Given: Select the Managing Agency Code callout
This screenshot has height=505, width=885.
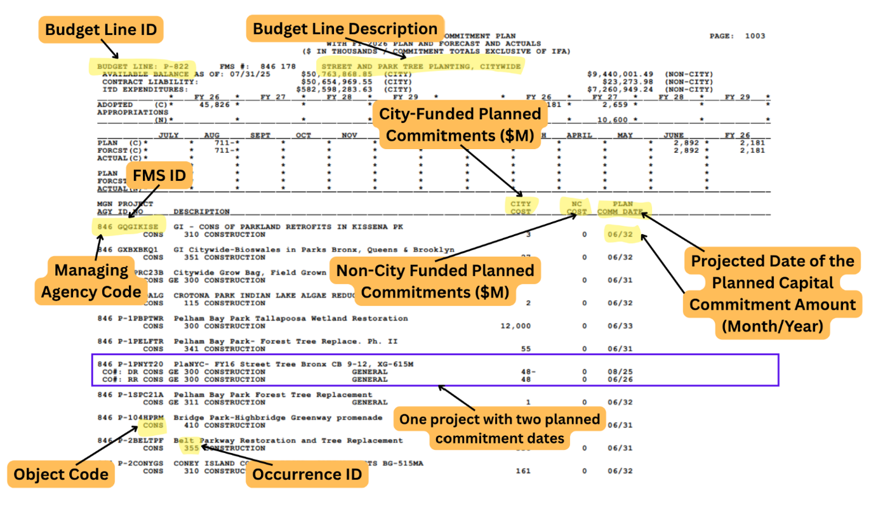Looking at the screenshot, I should click(91, 281).
